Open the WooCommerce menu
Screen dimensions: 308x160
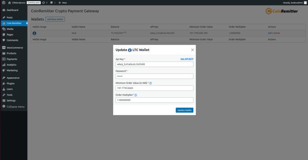[x=15, y=48]
